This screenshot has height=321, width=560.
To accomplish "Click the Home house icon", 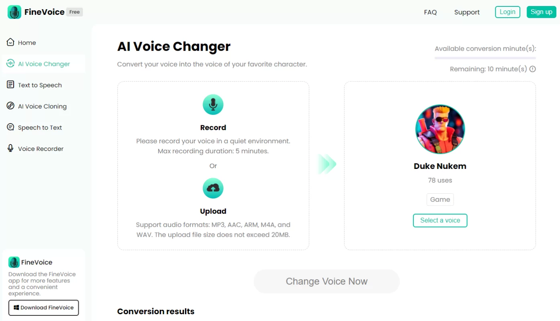I will click(10, 42).
